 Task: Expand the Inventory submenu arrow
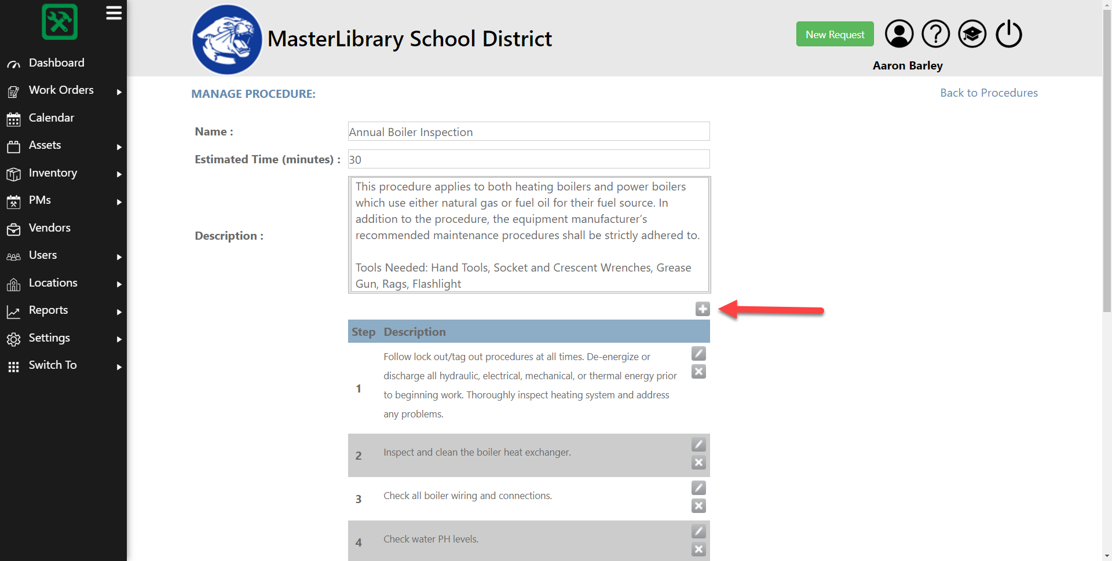(x=119, y=174)
